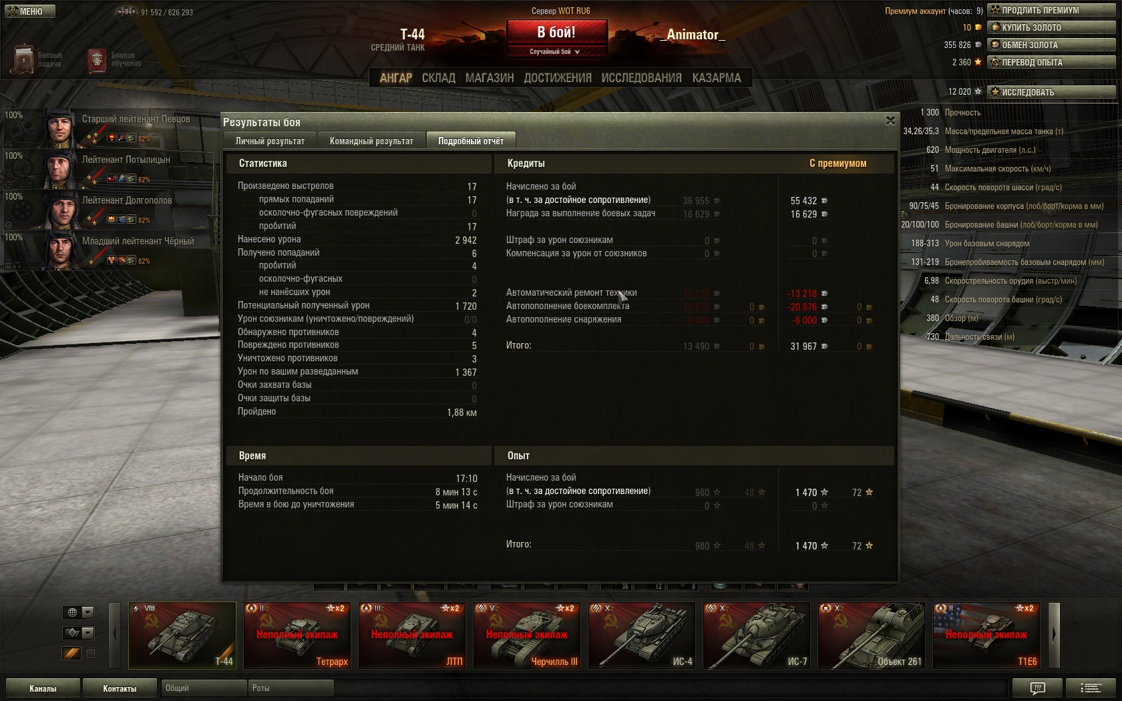1122x701 pixels.
Task: Click ОБМЕН ЗОЛОТА button
Action: [x=1051, y=45]
